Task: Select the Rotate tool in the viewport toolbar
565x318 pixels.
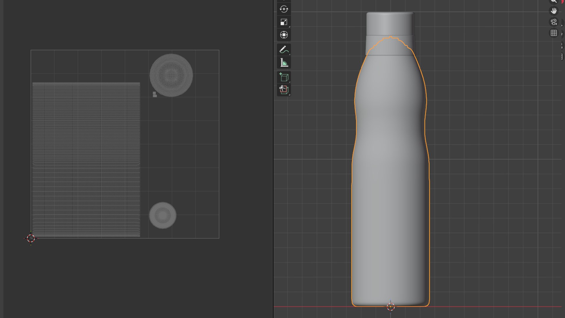Action: (284, 9)
